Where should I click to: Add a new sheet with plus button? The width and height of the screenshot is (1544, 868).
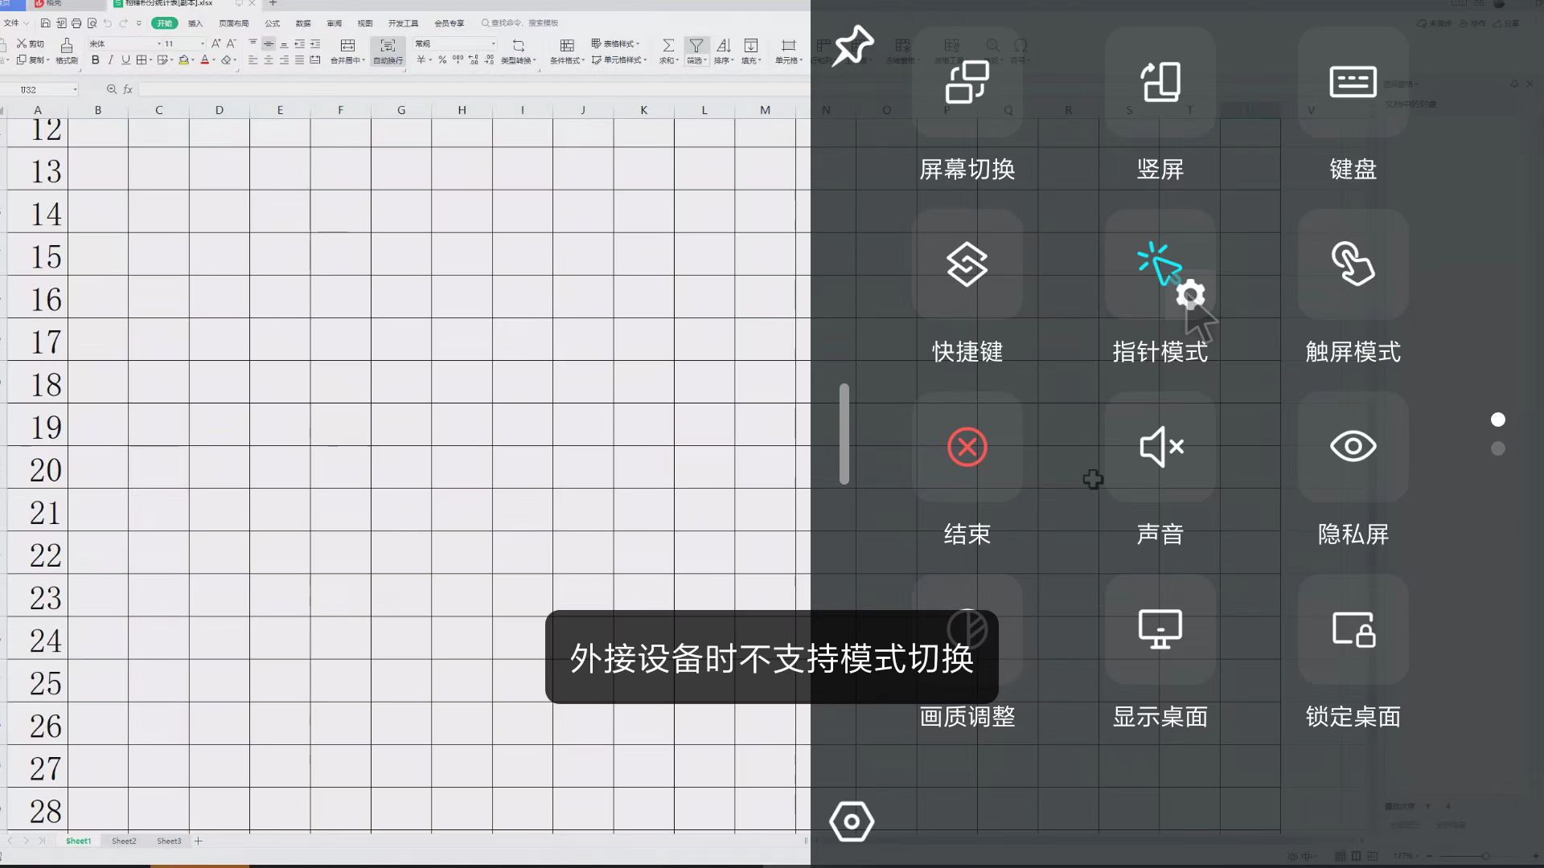pyautogui.click(x=198, y=841)
